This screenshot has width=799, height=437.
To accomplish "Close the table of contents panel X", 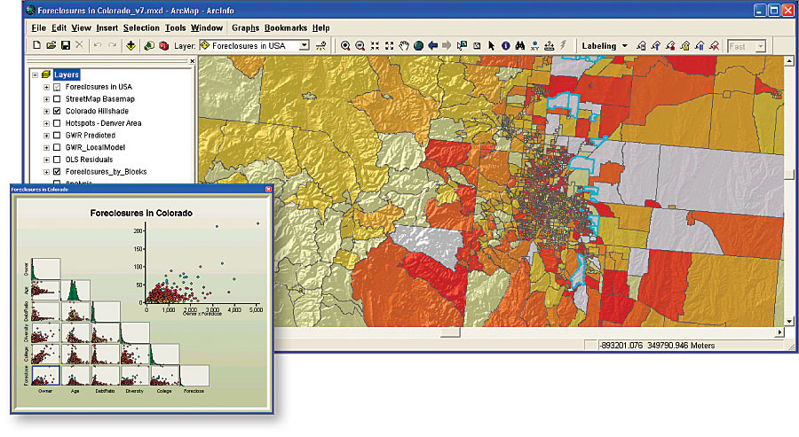I will click(x=192, y=61).
